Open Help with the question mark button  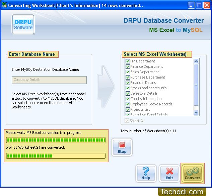coord(146,174)
